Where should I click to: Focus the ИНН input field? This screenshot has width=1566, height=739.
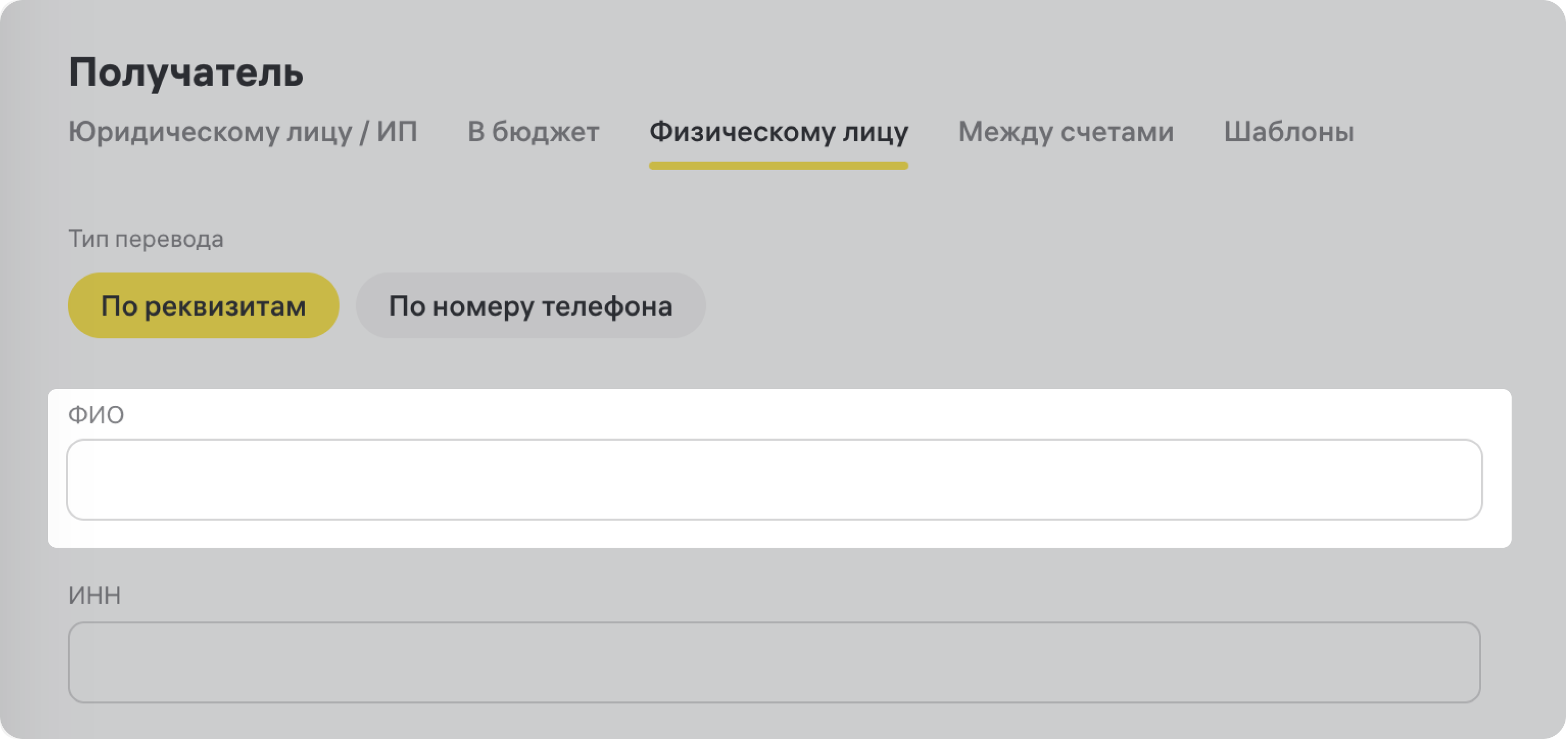pos(774,662)
